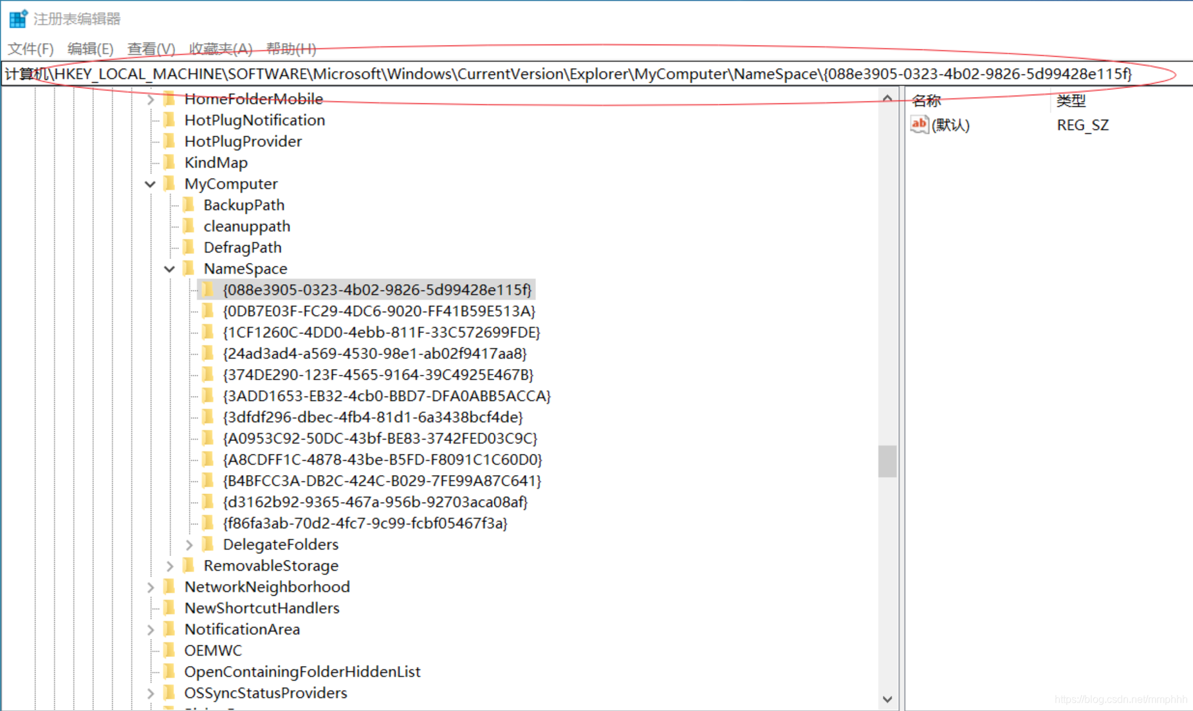The width and height of the screenshot is (1193, 711).
Task: Open the 帮助(H) menu
Action: (x=291, y=49)
